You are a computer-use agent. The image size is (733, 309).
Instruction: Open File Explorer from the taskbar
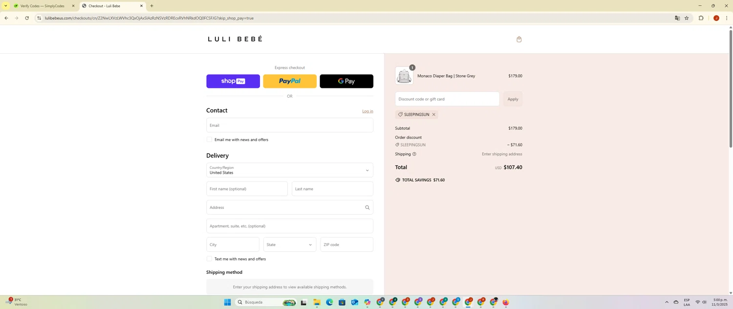click(x=317, y=303)
